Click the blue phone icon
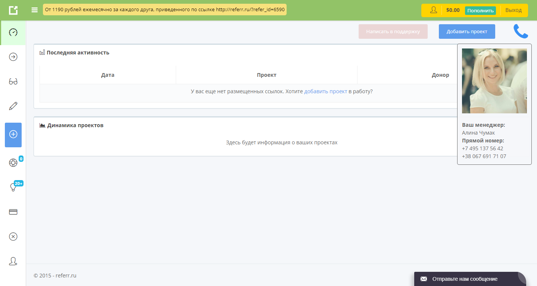This screenshot has height=286, width=537. (521, 31)
